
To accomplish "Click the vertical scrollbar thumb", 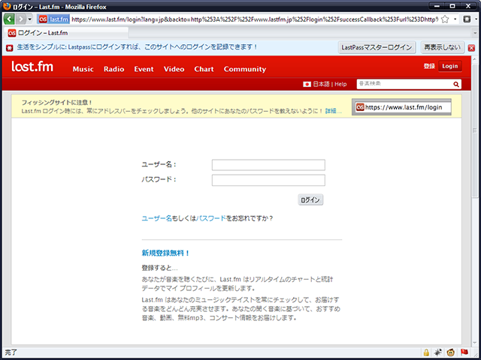I will 475,130.
